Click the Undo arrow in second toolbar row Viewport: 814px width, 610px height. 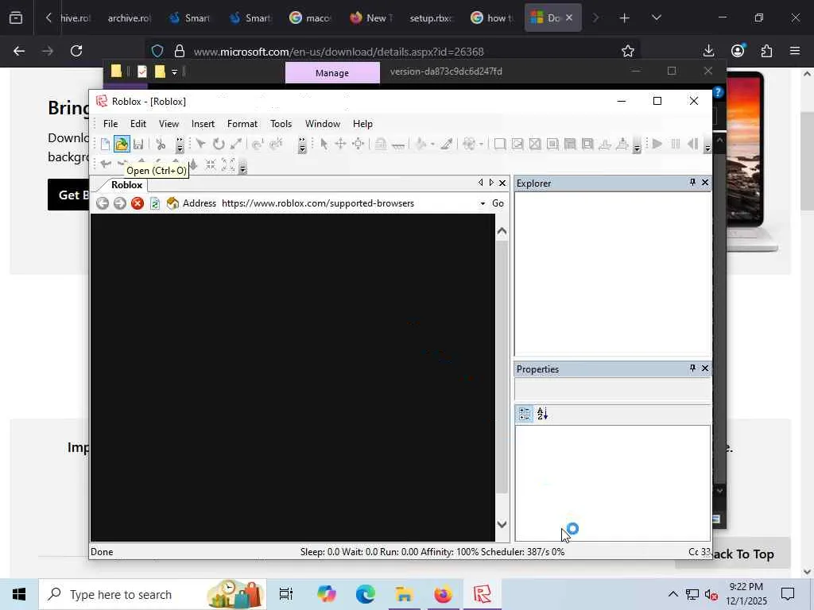tap(106, 164)
